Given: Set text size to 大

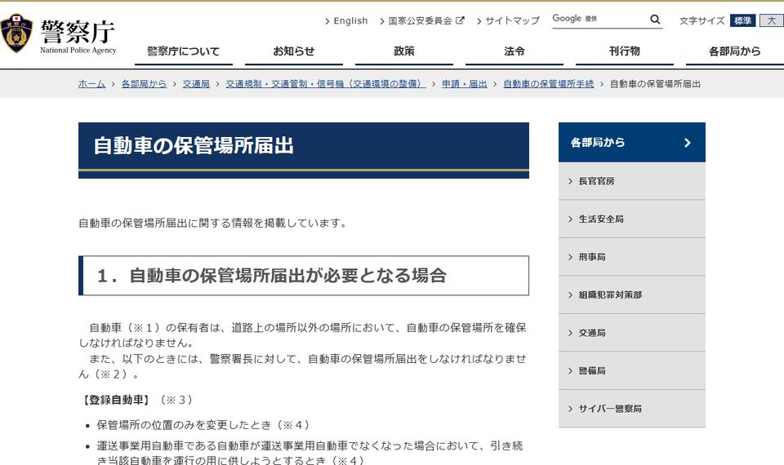Looking at the screenshot, I should [772, 20].
